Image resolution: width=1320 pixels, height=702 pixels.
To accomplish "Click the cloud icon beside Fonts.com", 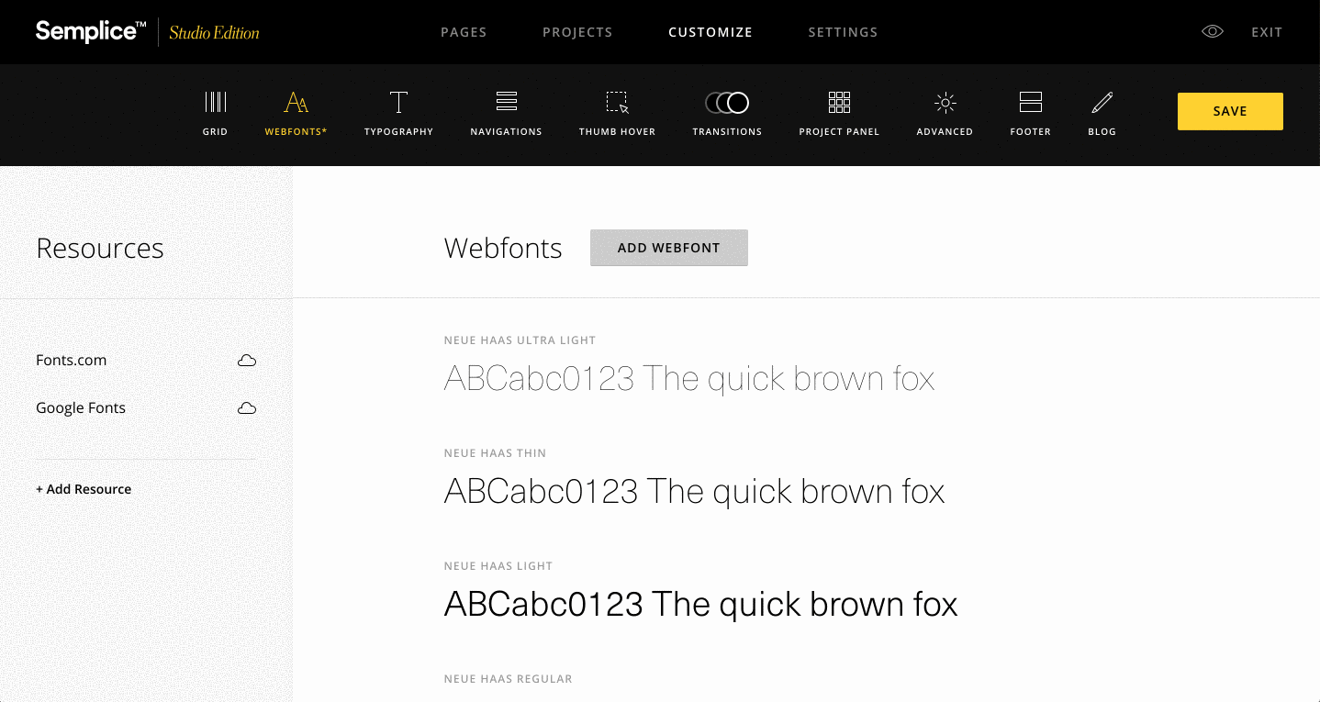I will (x=247, y=361).
